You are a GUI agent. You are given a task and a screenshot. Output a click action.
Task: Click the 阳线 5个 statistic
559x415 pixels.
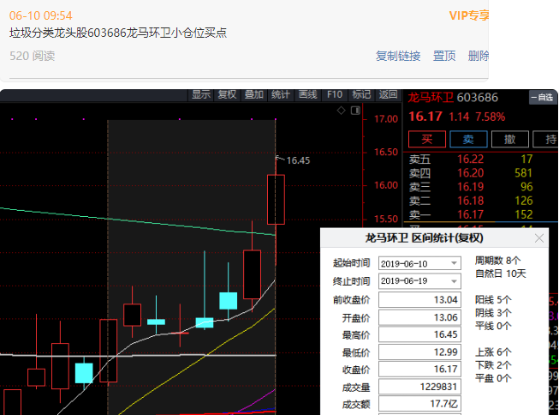pyautogui.click(x=493, y=299)
